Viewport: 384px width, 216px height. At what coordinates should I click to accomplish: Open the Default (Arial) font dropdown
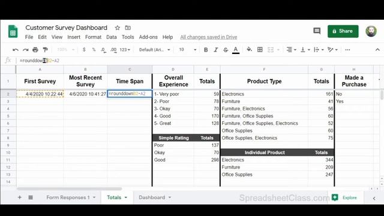(x=155, y=50)
